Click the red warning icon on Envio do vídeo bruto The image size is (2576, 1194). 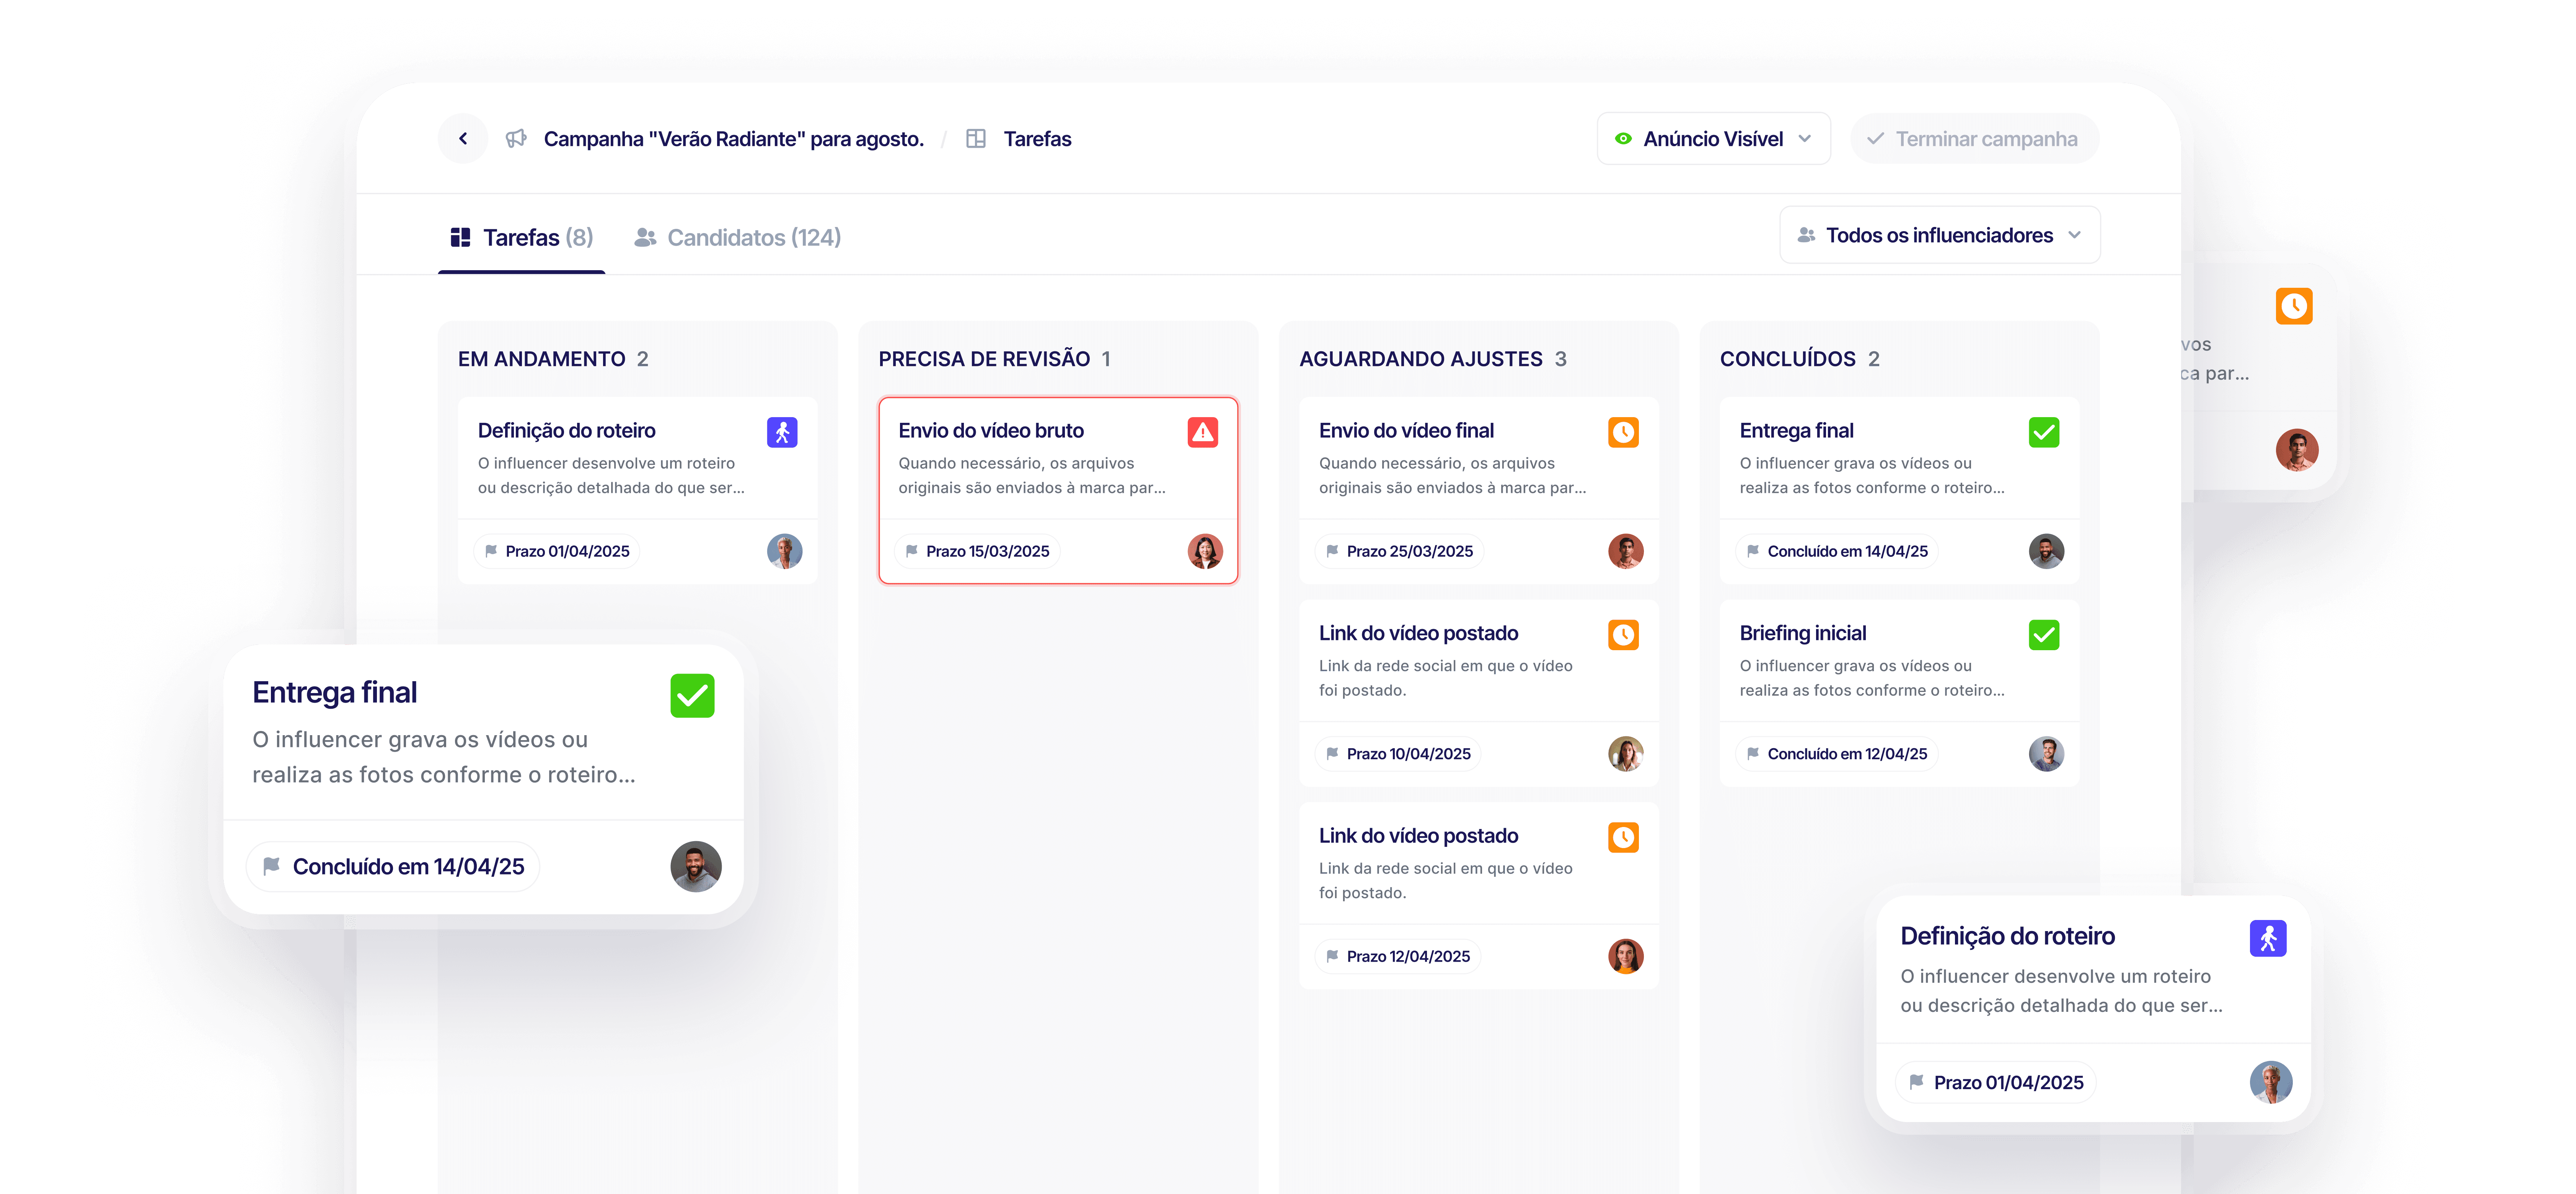(x=1203, y=432)
